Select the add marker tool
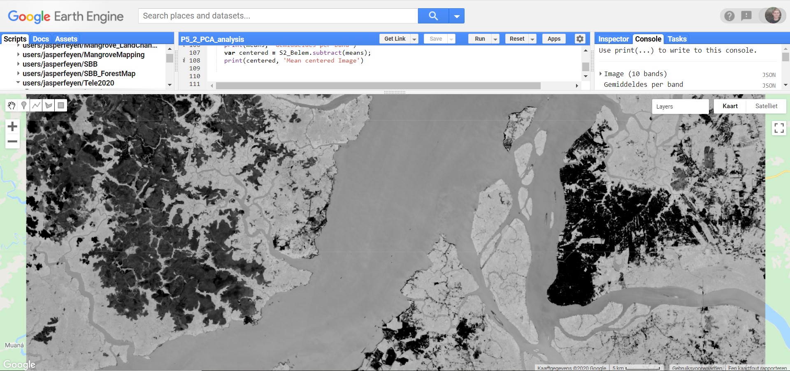790x371 pixels. [24, 106]
